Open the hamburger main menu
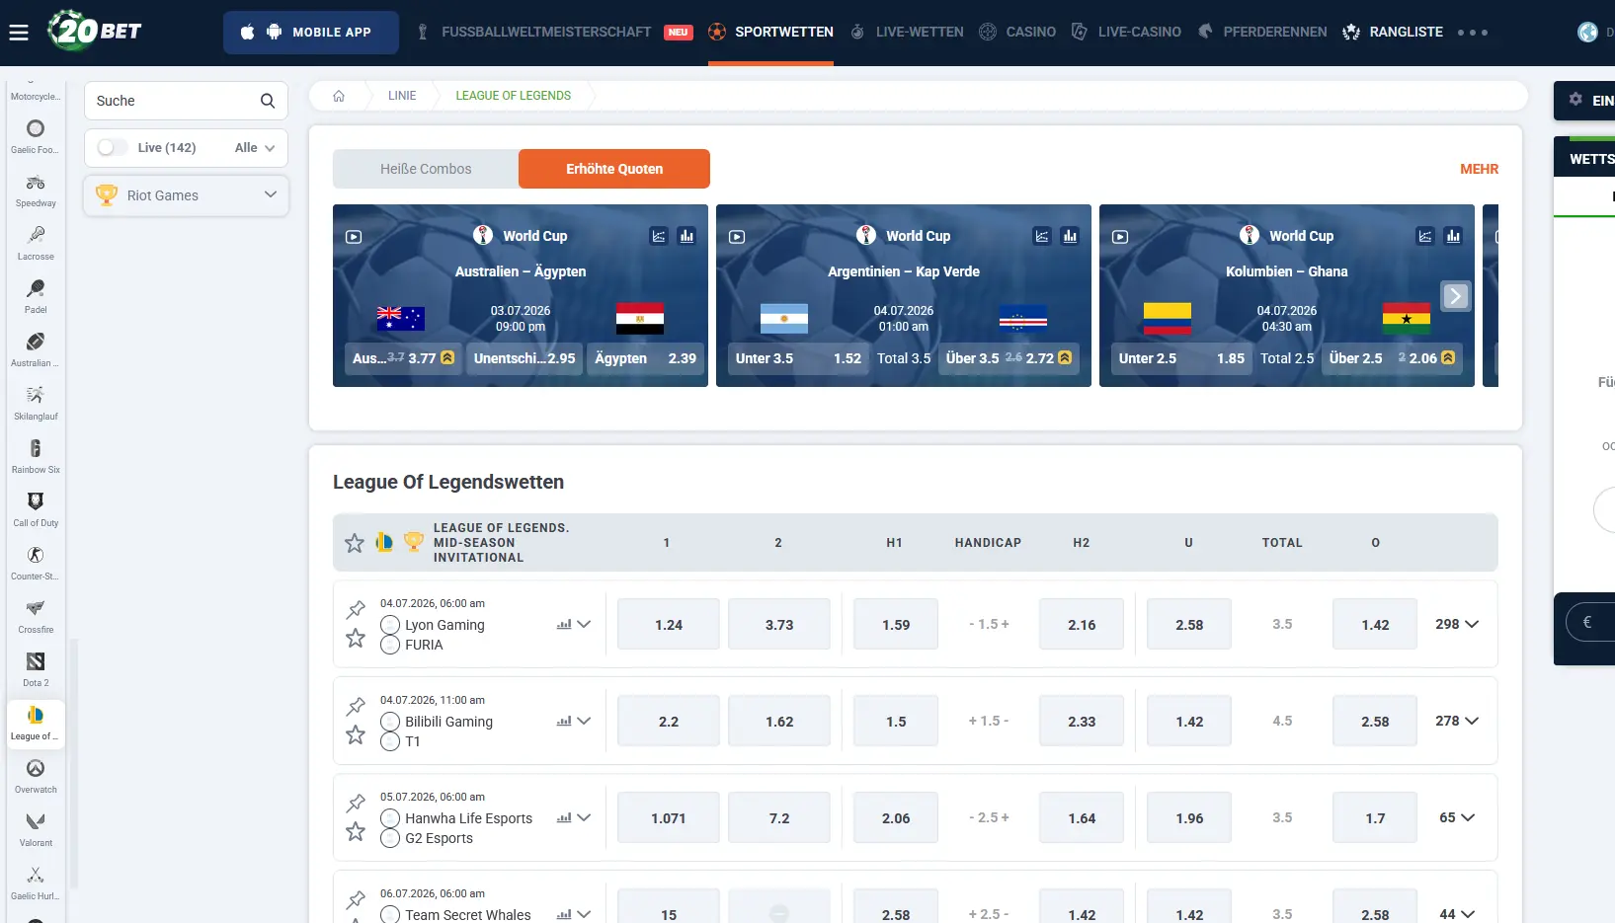This screenshot has height=923, width=1615. 19,33
